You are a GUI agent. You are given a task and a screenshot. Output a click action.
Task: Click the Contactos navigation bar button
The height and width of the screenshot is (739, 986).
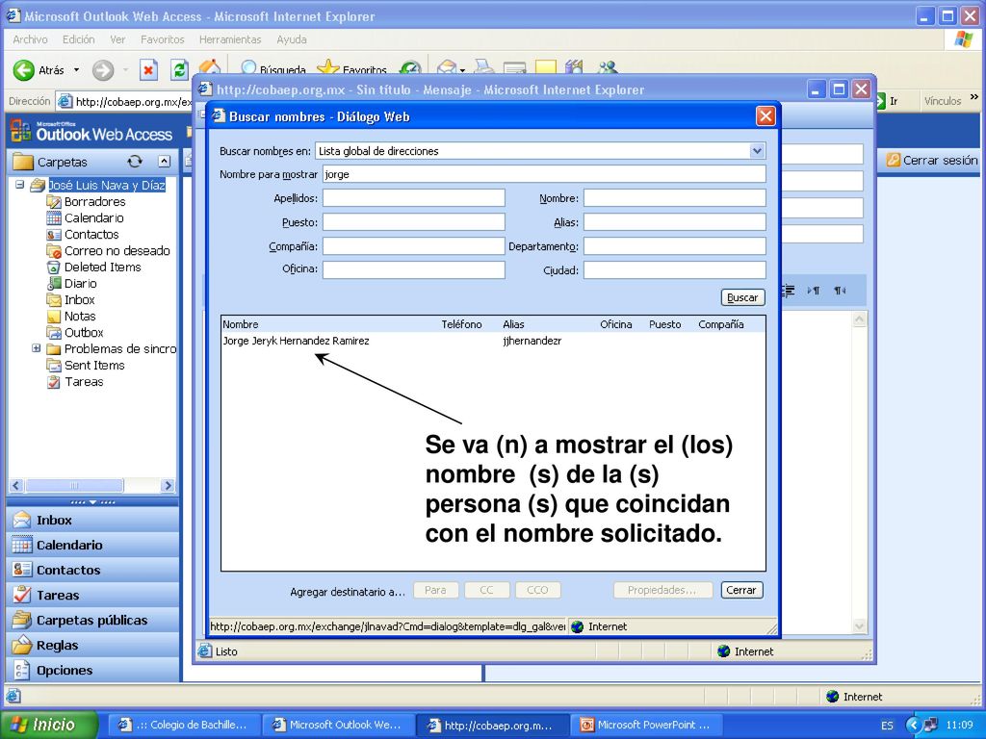(93, 570)
